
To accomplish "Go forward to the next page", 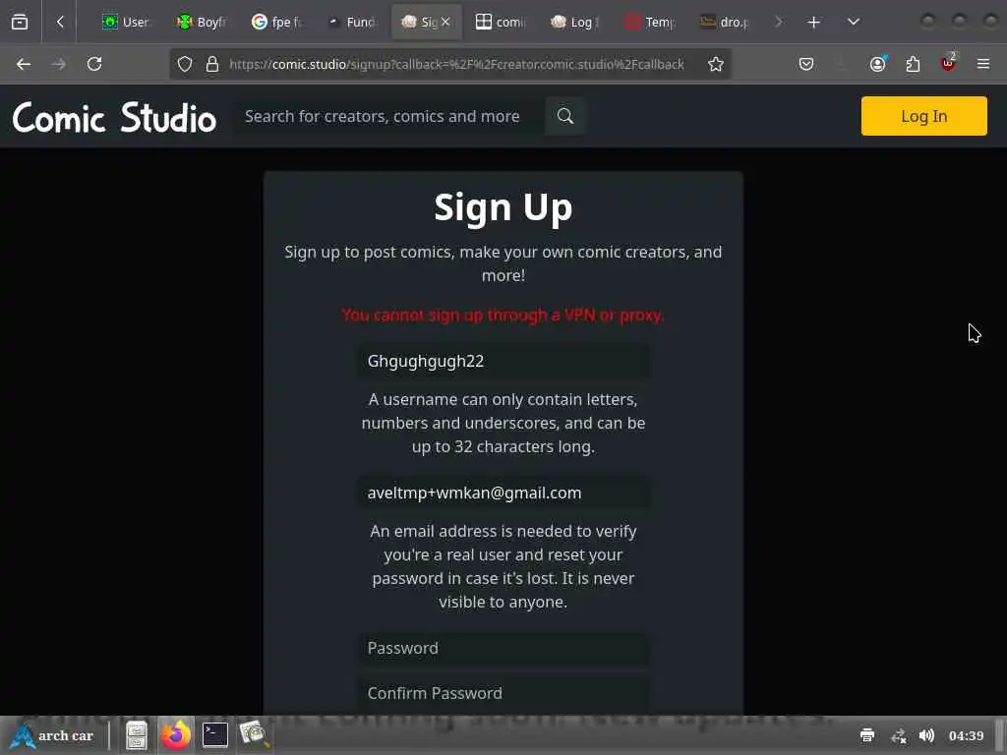I will pyautogui.click(x=59, y=64).
